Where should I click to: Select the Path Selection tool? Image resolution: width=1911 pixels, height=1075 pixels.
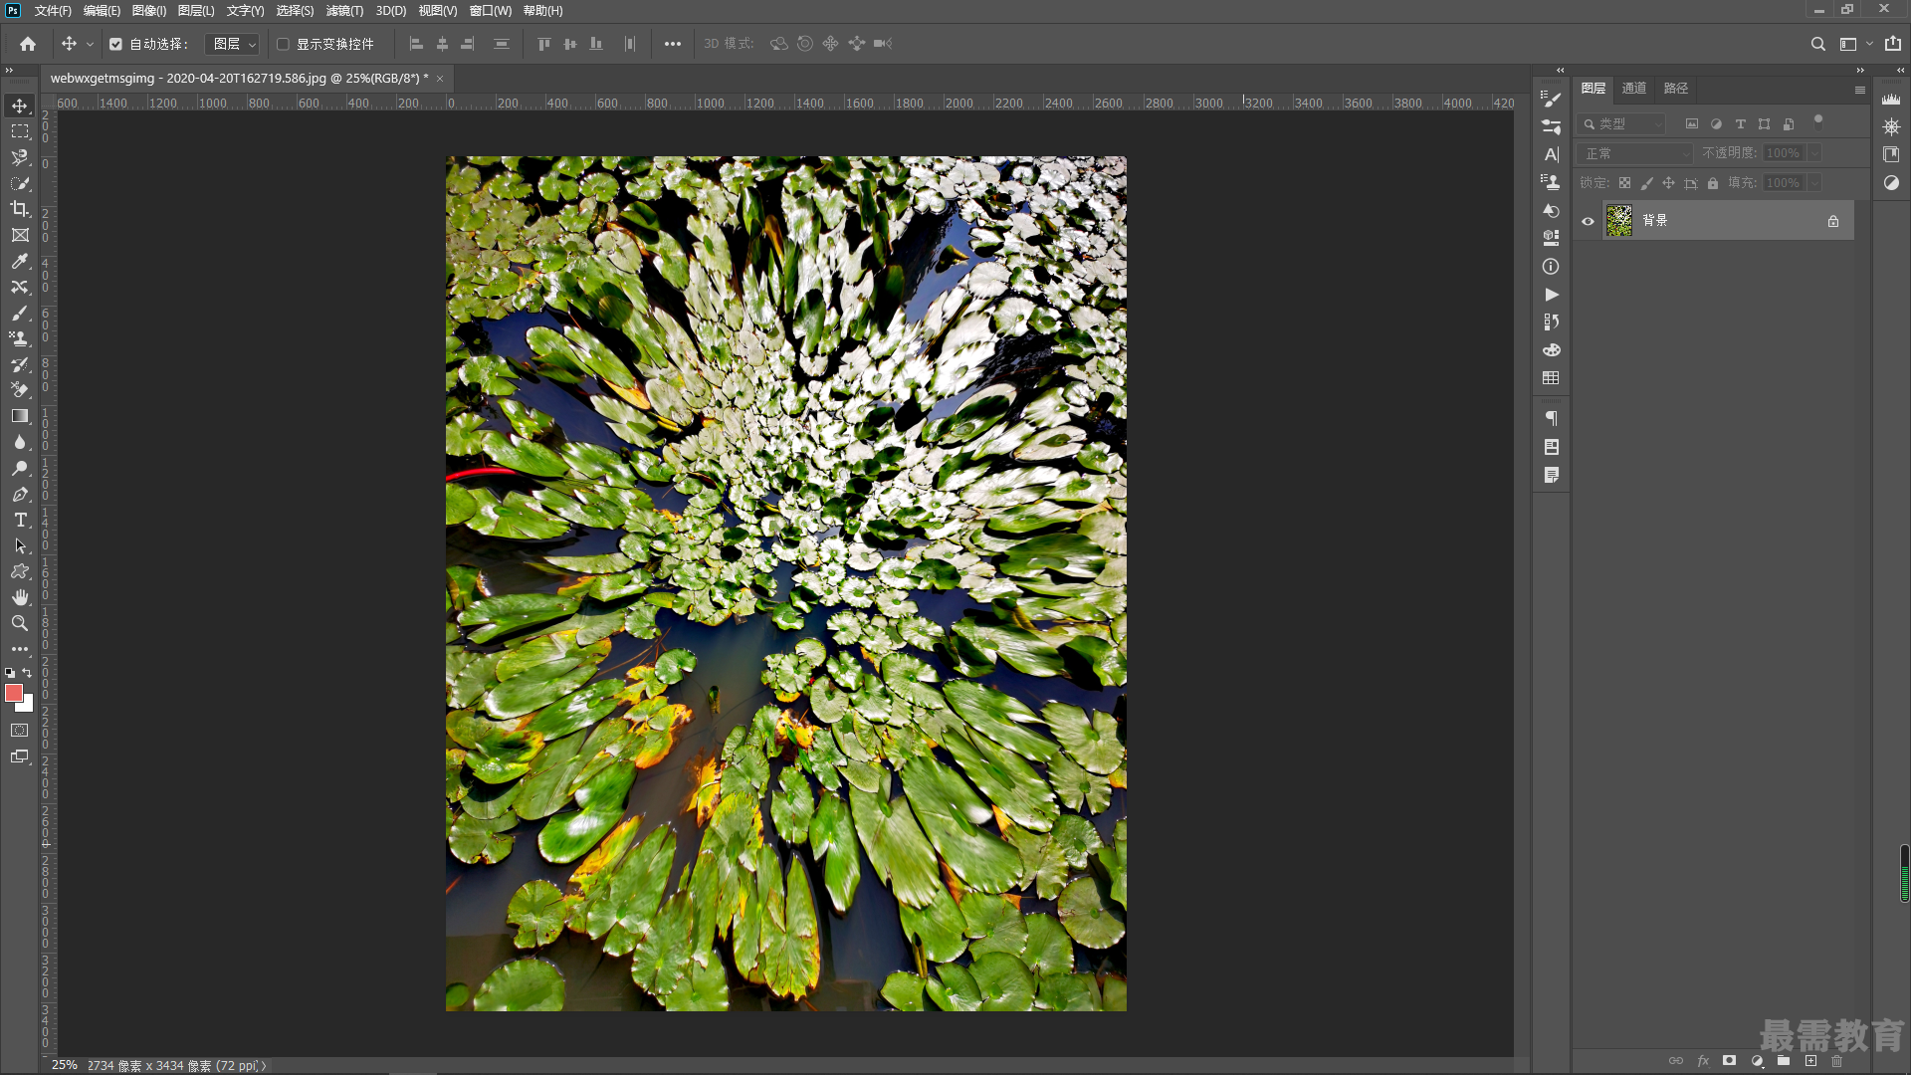coord(20,545)
